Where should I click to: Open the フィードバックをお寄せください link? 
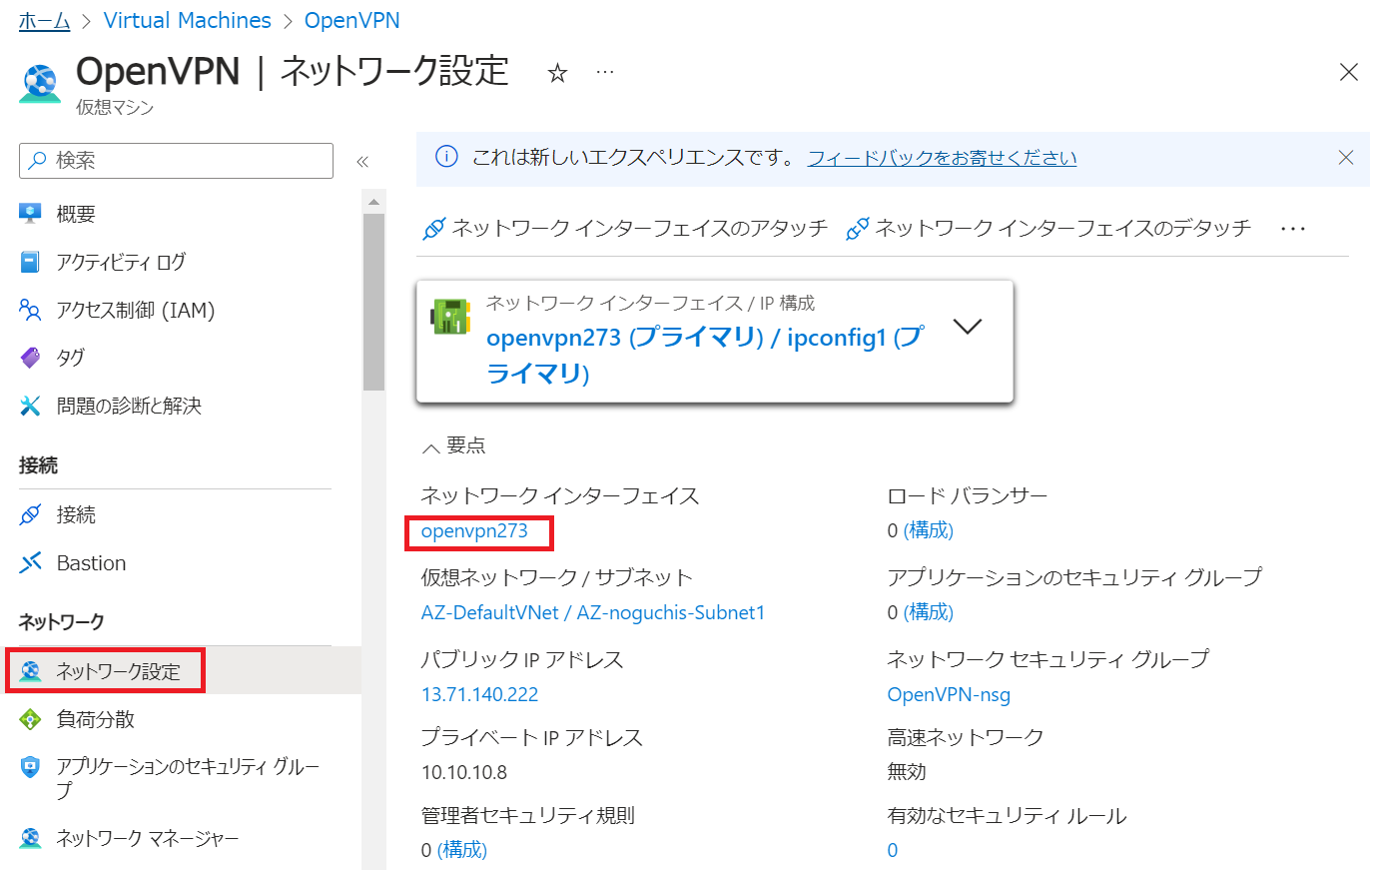click(x=942, y=158)
